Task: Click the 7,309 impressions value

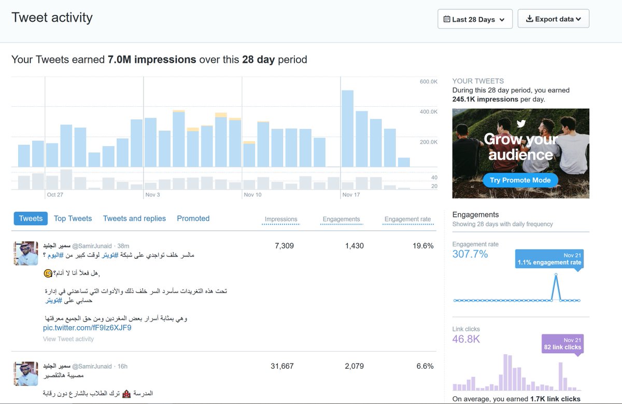Action: 284,246
